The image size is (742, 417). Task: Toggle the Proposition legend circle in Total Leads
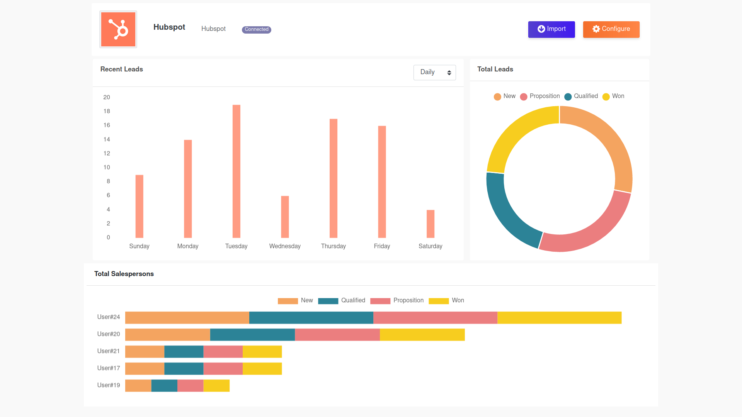click(x=524, y=97)
